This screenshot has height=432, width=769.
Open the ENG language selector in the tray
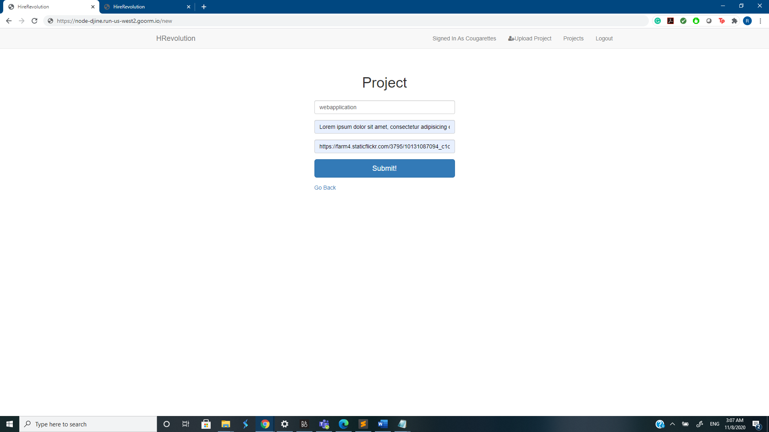(x=715, y=424)
